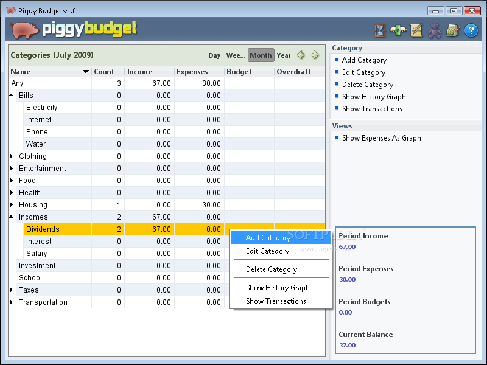Go to the next period with the right arrow

click(x=315, y=55)
